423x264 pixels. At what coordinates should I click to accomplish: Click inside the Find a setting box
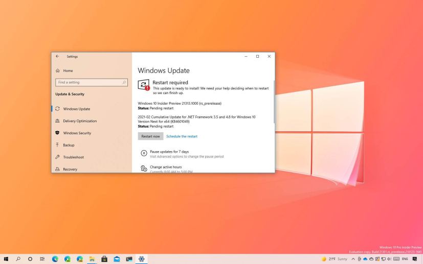coord(92,82)
